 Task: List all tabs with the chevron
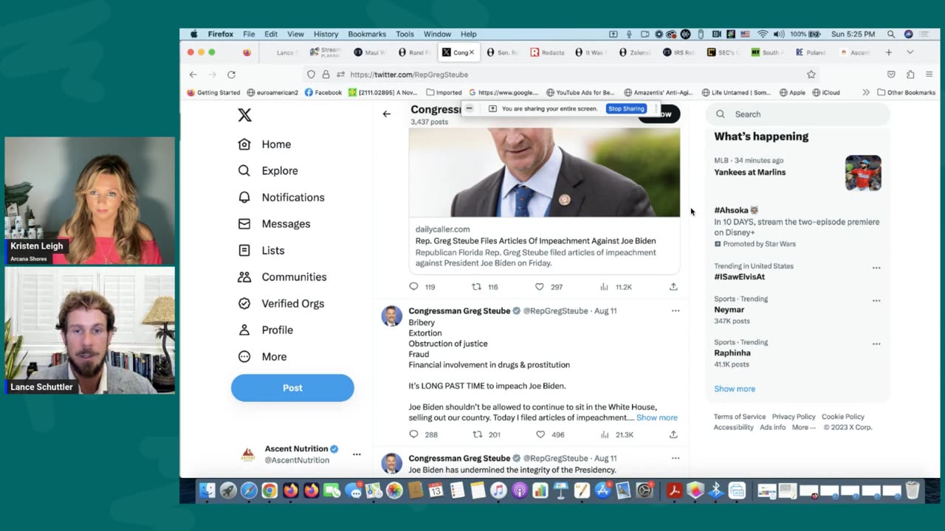pos(910,52)
